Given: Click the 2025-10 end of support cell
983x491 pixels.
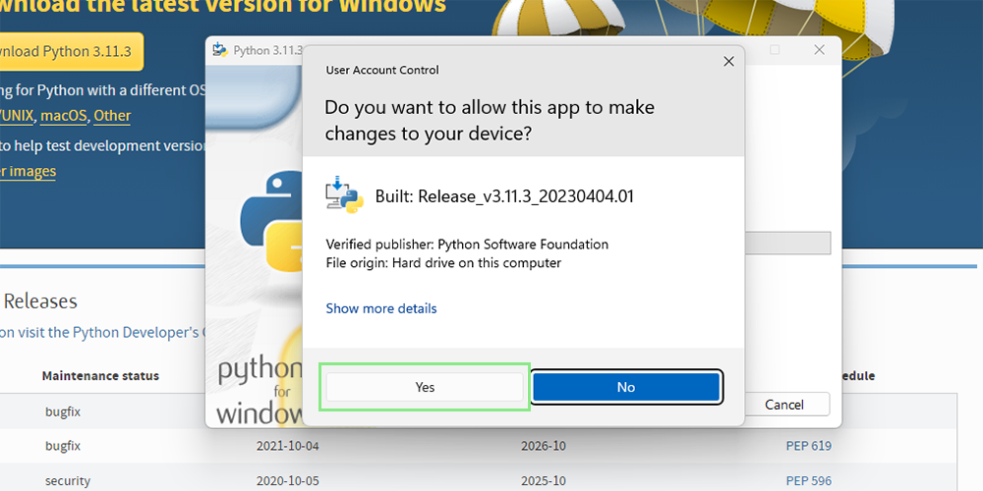Looking at the screenshot, I should pyautogui.click(x=543, y=481).
